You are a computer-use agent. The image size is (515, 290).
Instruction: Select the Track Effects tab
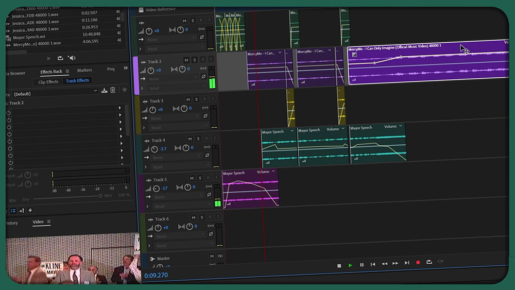point(77,80)
